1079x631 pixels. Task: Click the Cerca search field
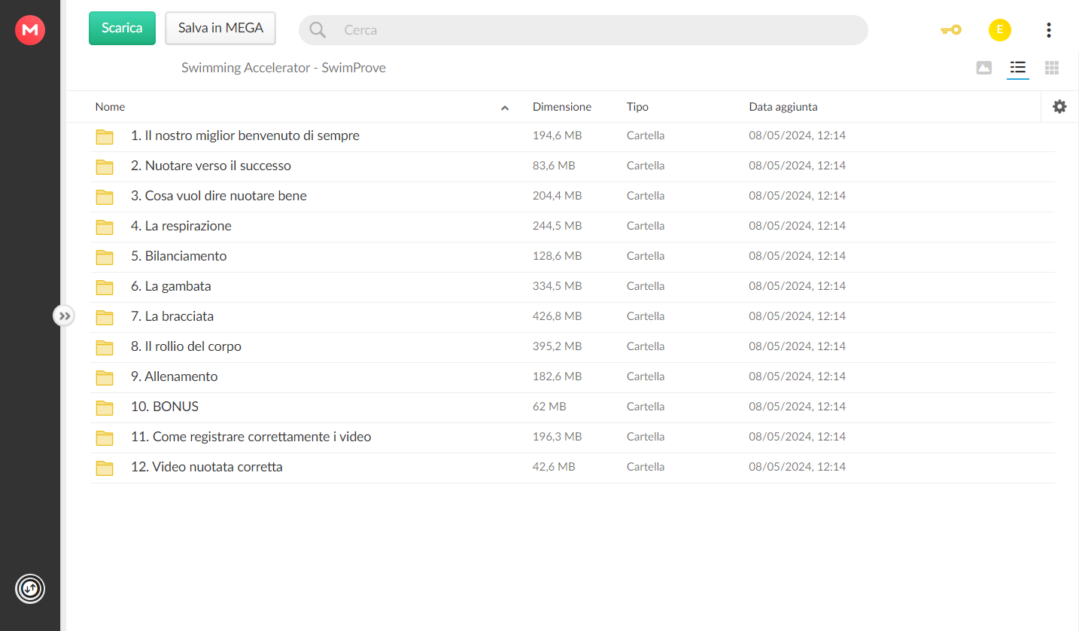coord(583,30)
